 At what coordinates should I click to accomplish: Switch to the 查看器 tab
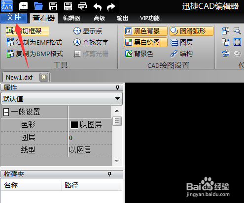pyautogui.click(x=44, y=18)
